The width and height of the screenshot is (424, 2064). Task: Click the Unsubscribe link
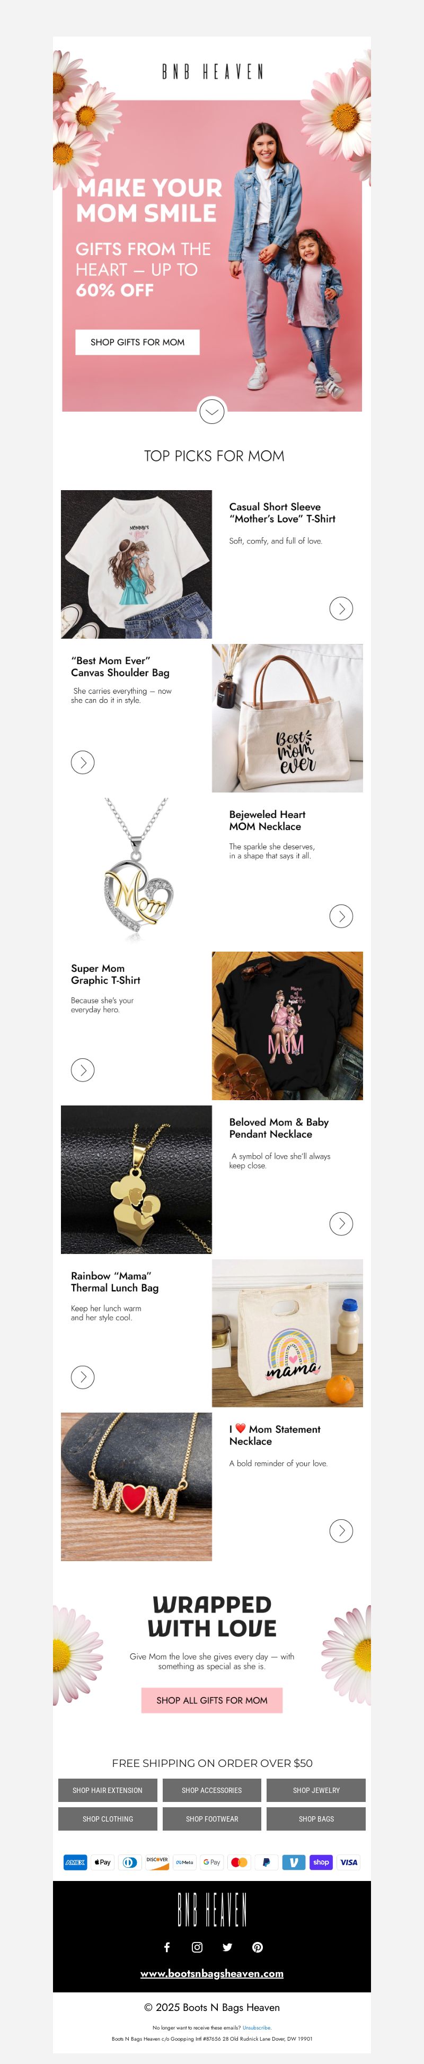point(256,2027)
